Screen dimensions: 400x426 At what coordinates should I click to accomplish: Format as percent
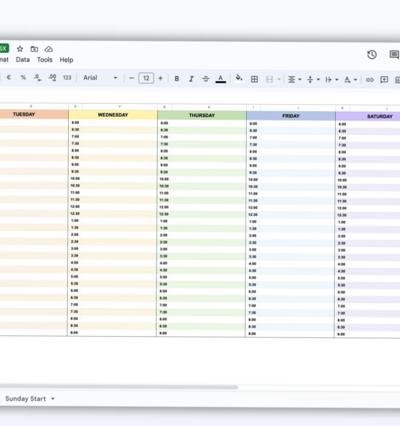pyautogui.click(x=23, y=77)
